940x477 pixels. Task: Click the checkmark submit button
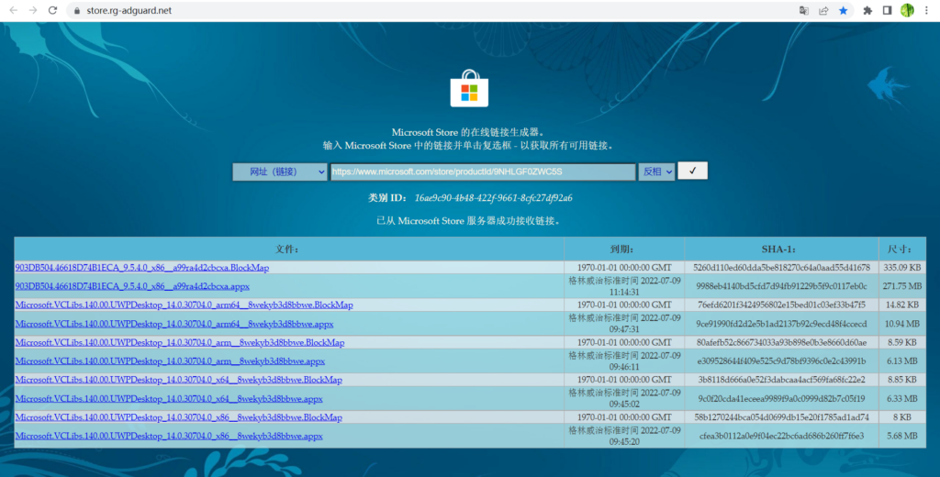pos(692,171)
